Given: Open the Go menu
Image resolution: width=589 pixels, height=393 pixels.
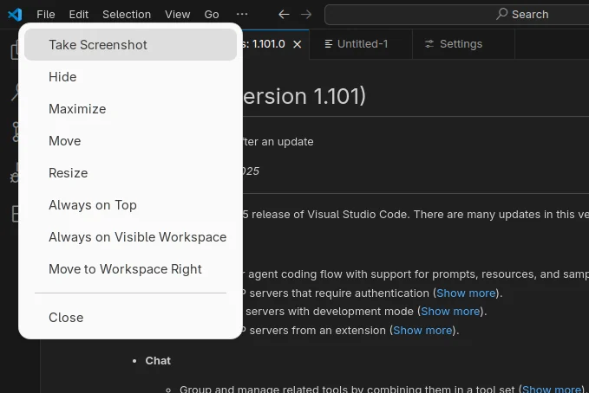Looking at the screenshot, I should [212, 15].
